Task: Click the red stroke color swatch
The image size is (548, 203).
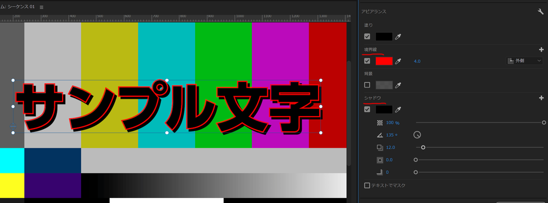Action: pos(384,61)
